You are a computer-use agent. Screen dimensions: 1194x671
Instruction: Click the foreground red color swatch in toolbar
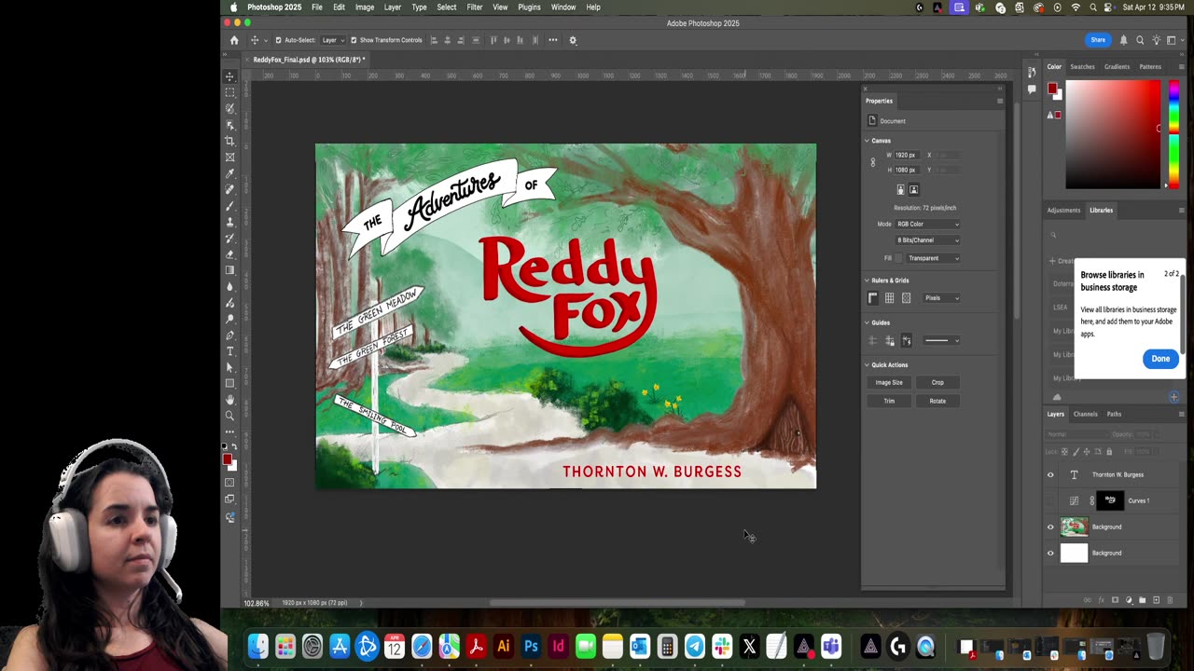pos(227,460)
